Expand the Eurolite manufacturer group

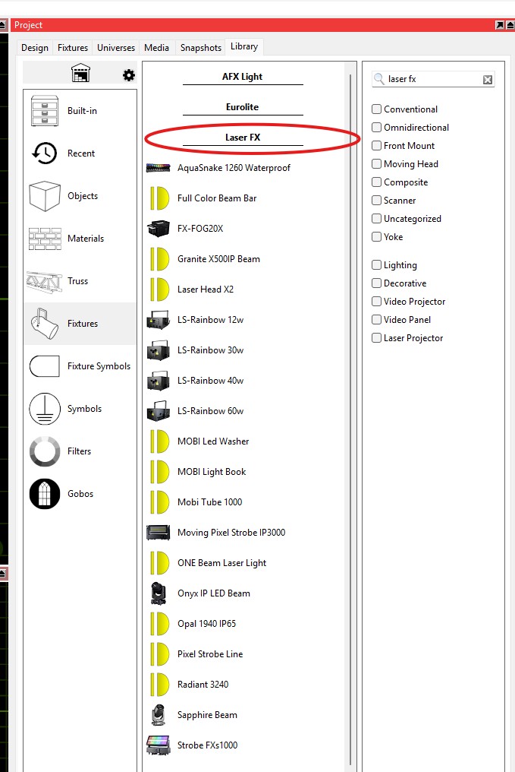[x=243, y=107]
